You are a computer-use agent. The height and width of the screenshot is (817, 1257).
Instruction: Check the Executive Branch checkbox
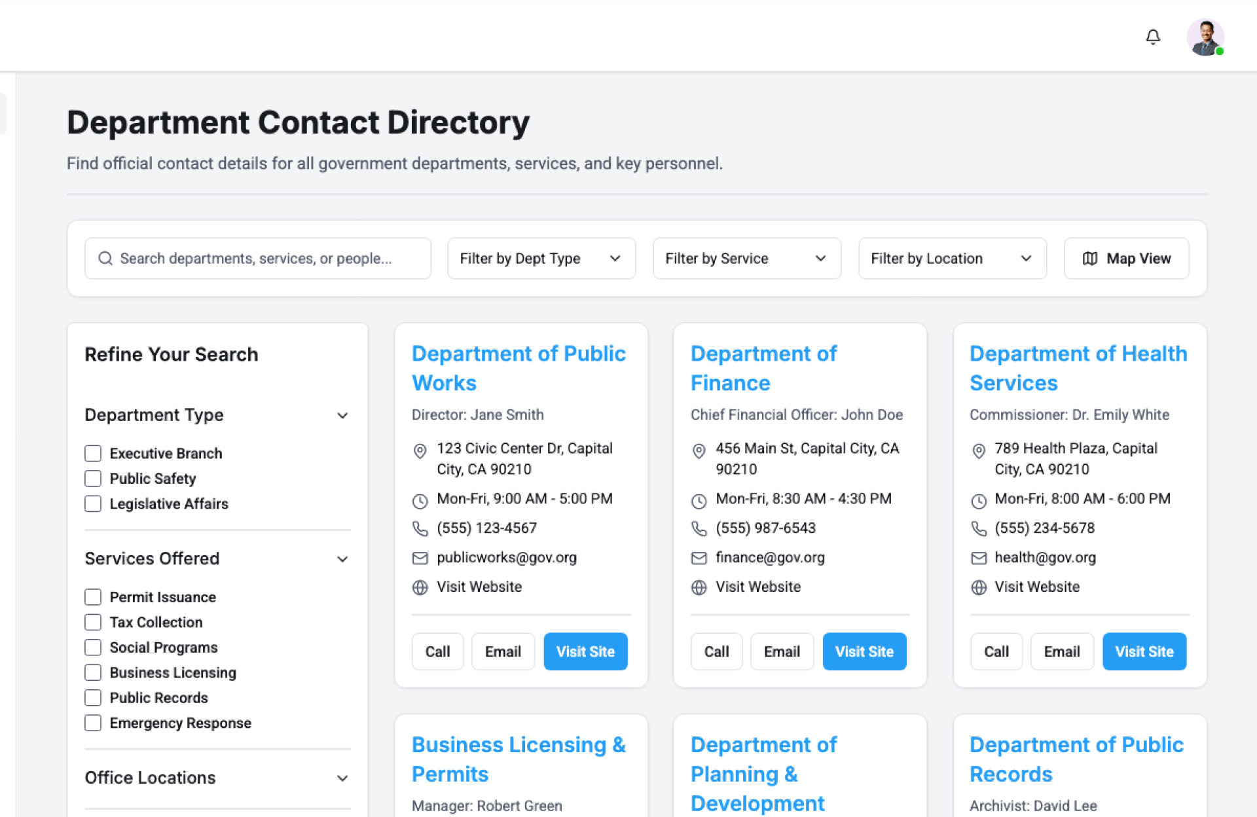(93, 454)
